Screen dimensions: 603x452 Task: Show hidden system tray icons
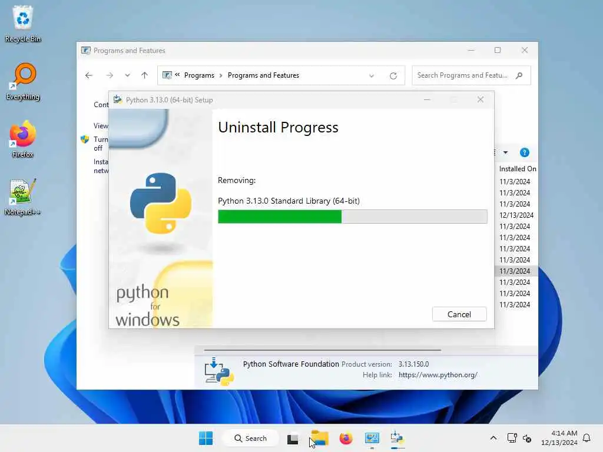tap(493, 438)
